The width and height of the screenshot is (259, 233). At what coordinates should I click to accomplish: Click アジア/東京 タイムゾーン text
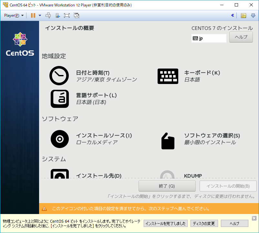[107, 79]
